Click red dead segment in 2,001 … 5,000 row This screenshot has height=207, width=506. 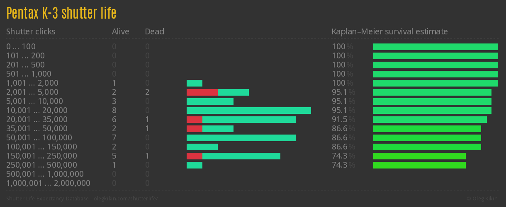coord(202,92)
